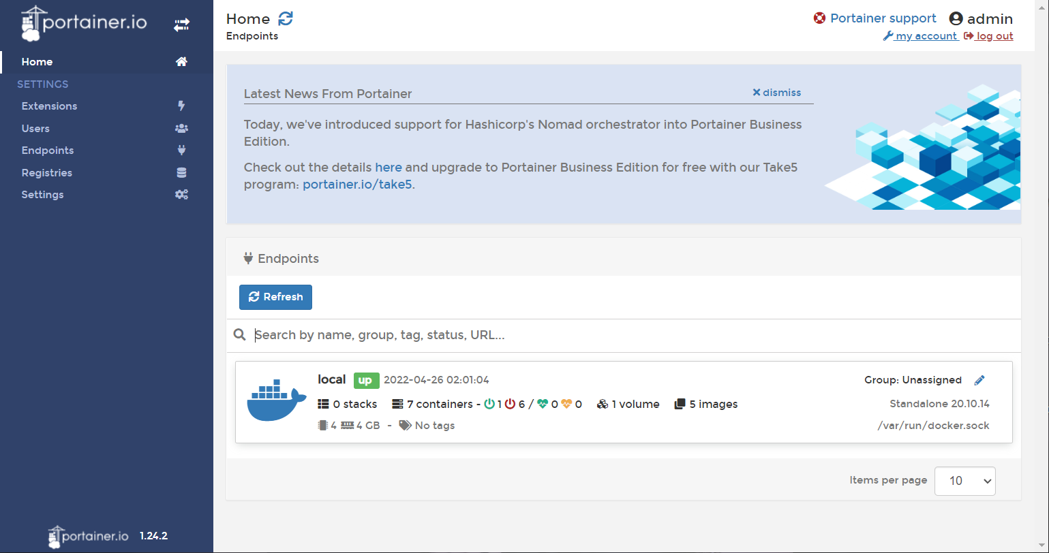The height and width of the screenshot is (553, 1049).
Task: Click the log out link
Action: [988, 36]
